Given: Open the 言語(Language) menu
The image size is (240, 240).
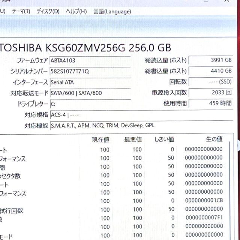Looking at the screenshot, I should click(x=112, y=12).
